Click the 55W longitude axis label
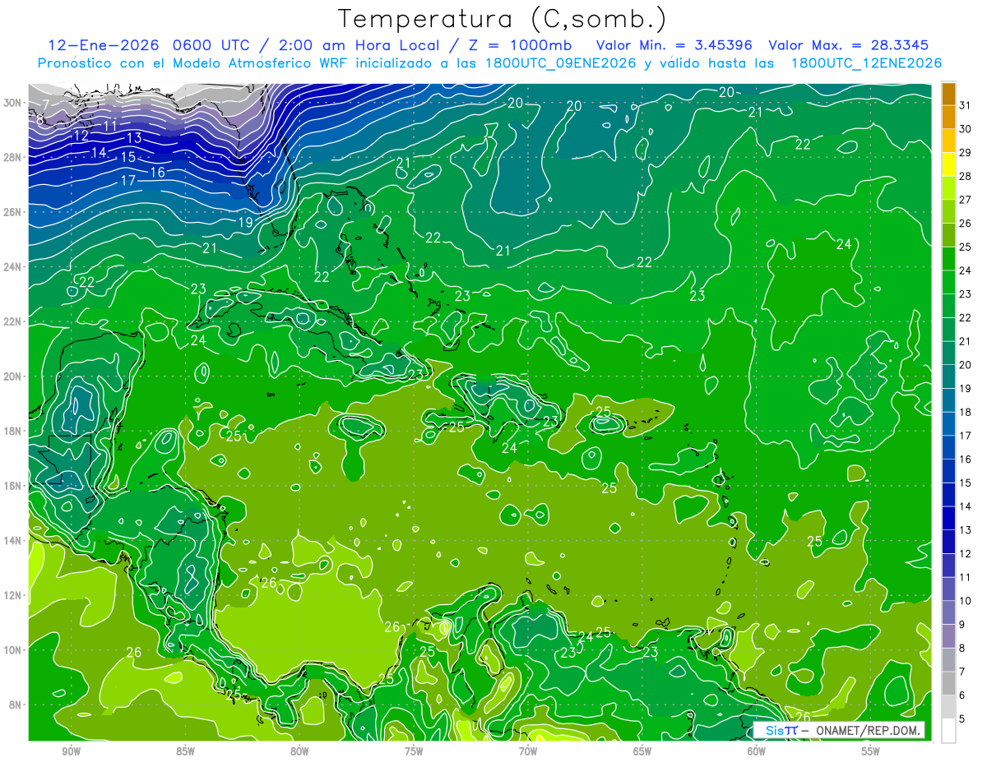The height and width of the screenshot is (762, 987). coord(871,751)
